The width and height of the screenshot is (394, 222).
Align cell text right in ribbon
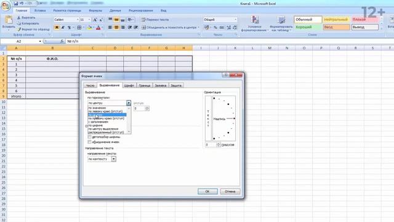coord(123,27)
